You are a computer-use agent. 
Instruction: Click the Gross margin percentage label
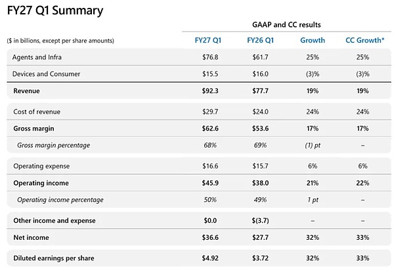point(54,145)
